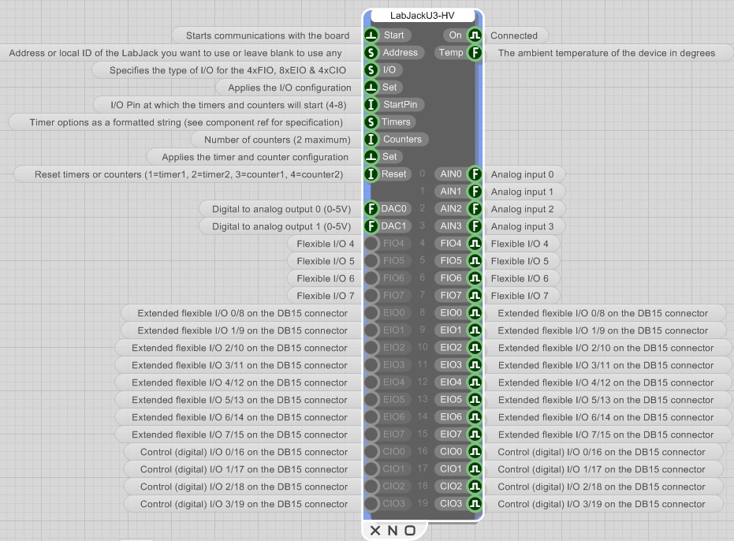Click the disabled FIO4 input connector
Image resolution: width=734 pixels, height=541 pixels.
point(371,243)
